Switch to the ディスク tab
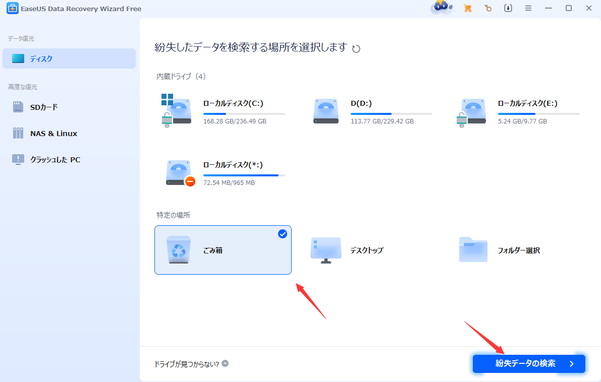Image resolution: width=601 pixels, height=382 pixels. [32, 58]
